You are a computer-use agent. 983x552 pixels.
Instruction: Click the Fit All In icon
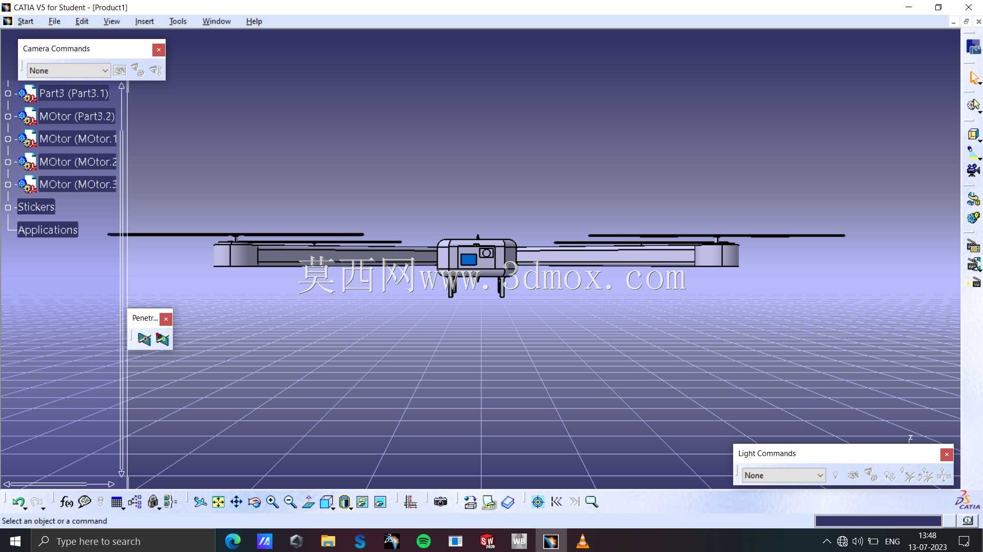pyautogui.click(x=218, y=502)
